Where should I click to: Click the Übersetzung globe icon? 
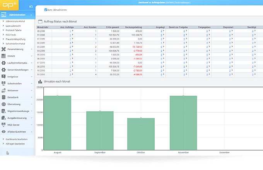coord(3,104)
